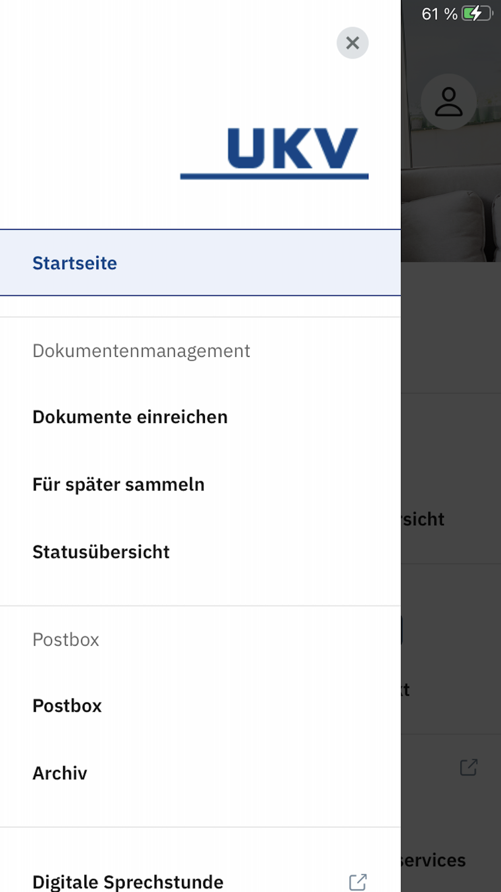This screenshot has height=892, width=501.
Task: Tap the dimmed 'services' text behind menu
Action: click(x=433, y=860)
